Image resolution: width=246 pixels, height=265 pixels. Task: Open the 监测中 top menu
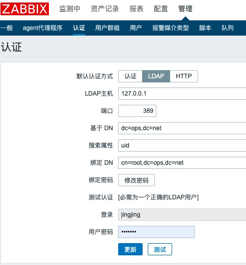click(x=70, y=9)
